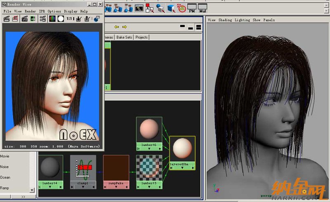Show only the top Hypershade tabs
This screenshot has width=330, height=202.
point(182,27)
